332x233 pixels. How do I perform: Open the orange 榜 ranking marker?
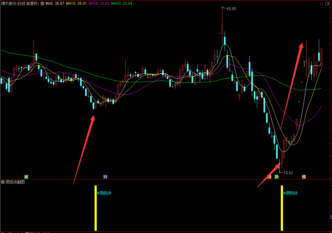(x=304, y=177)
